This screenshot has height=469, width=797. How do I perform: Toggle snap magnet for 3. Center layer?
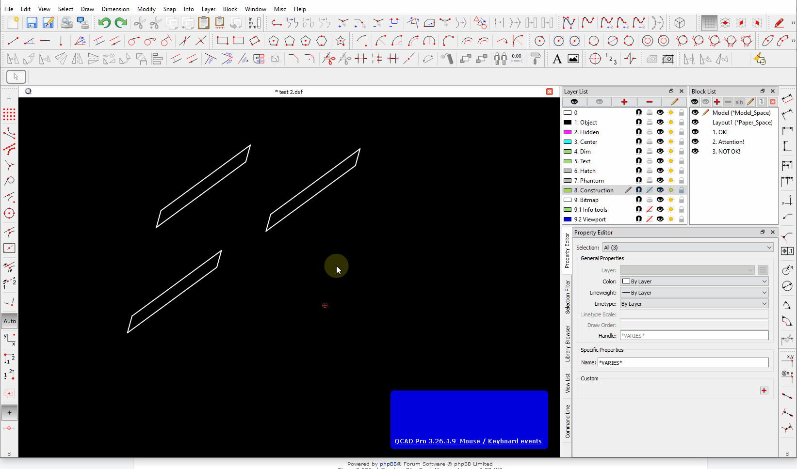tap(639, 141)
